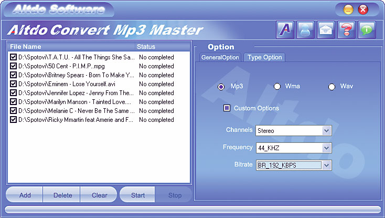Uncheck the 50 Cent P.I.M.P. checkbox
Viewport: 385px width, 218px height.
[x=13, y=66]
